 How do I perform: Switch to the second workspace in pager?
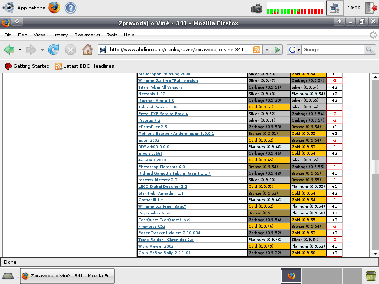pos(312,276)
